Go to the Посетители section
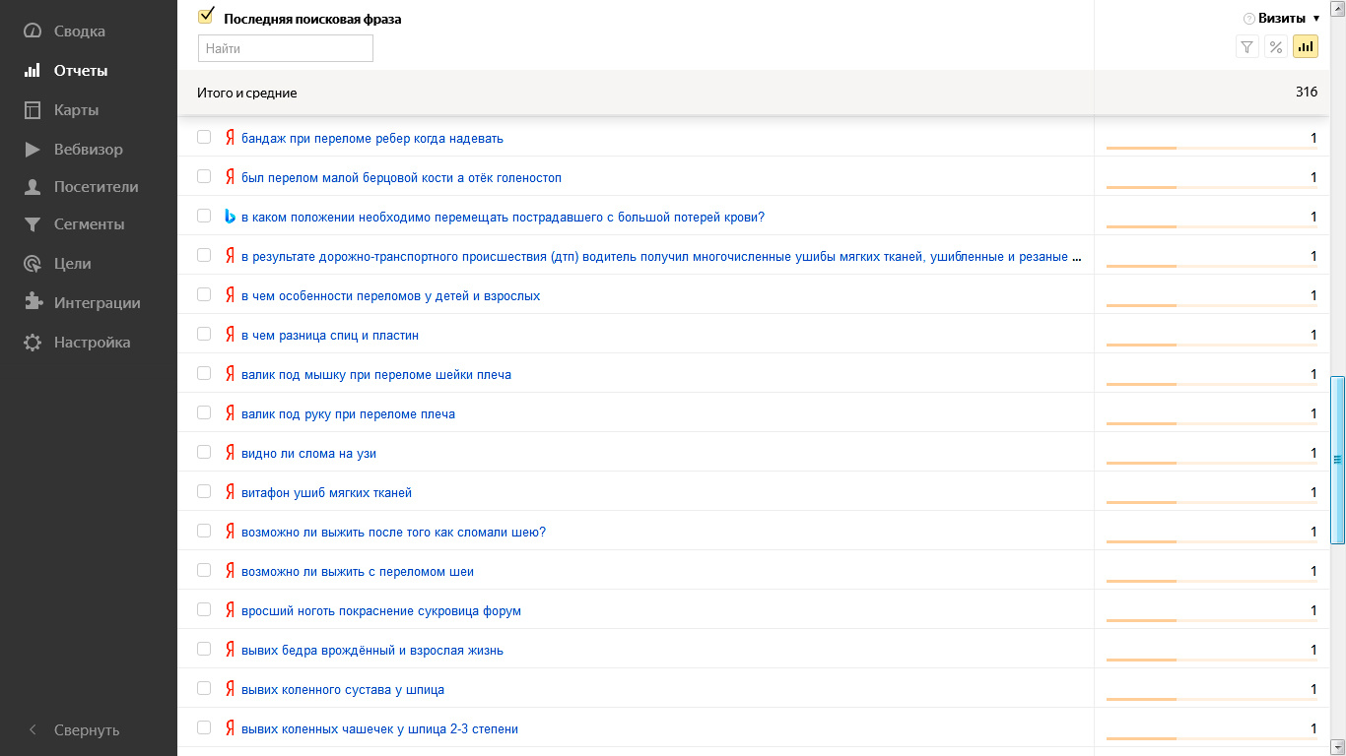 click(96, 187)
